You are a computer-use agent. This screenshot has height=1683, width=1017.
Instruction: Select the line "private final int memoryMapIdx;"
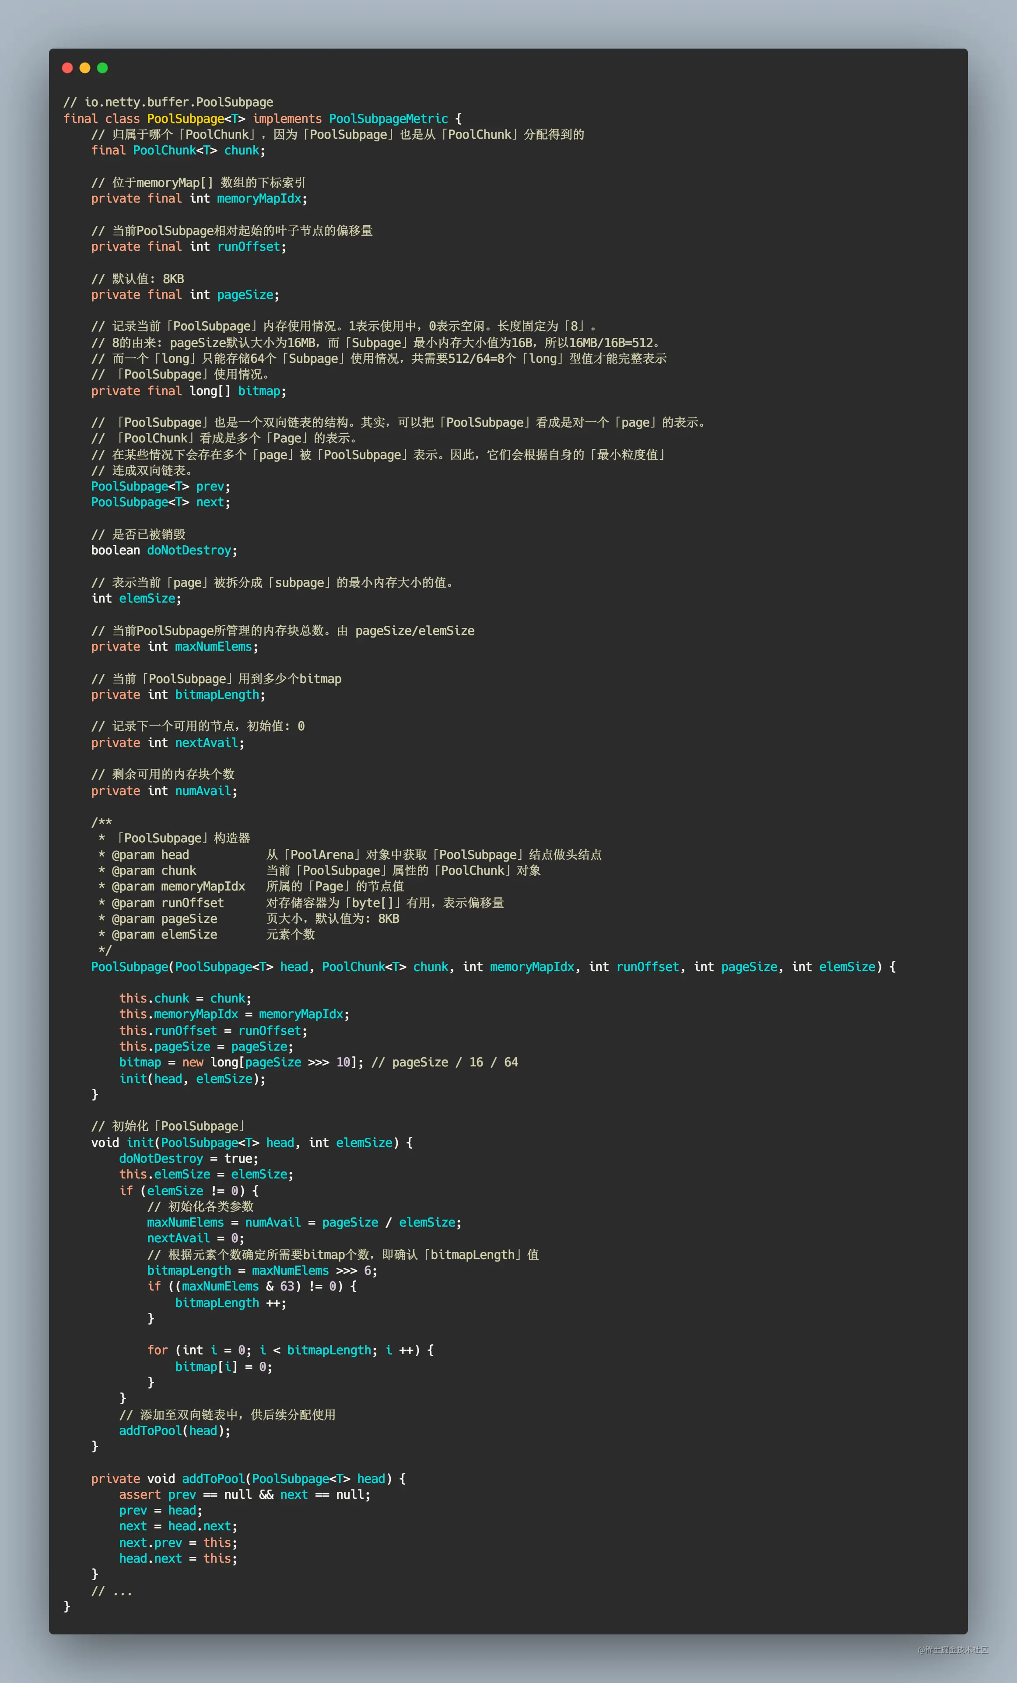(x=200, y=199)
